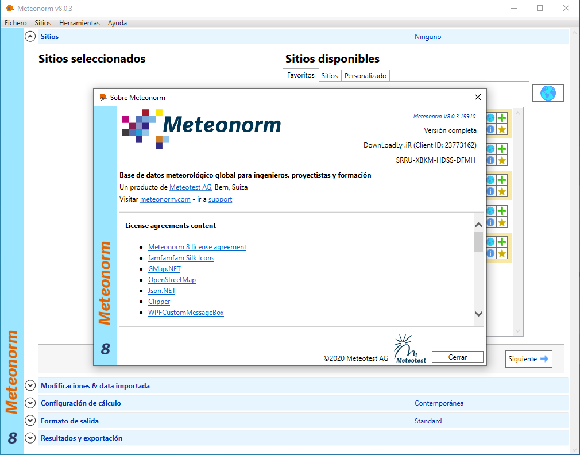Click the scroll-up arrow of the sites list
Screen dimensions: 580x455
[517, 113]
